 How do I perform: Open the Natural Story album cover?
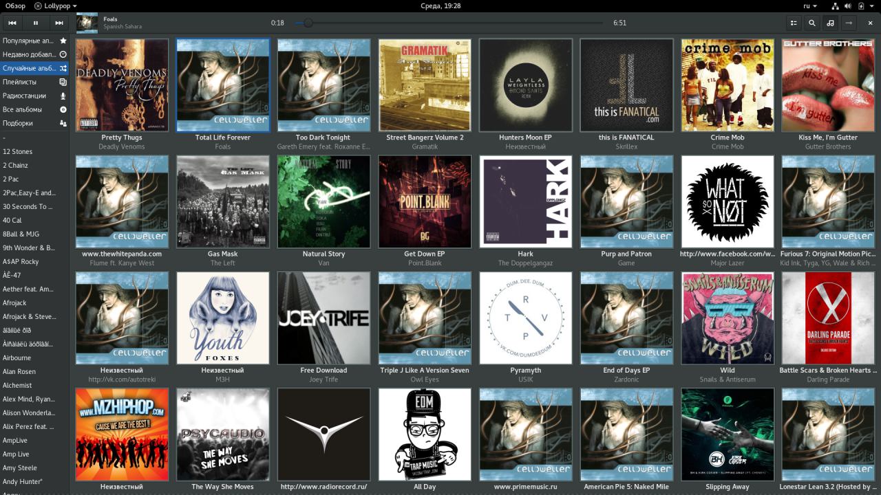pyautogui.click(x=323, y=201)
